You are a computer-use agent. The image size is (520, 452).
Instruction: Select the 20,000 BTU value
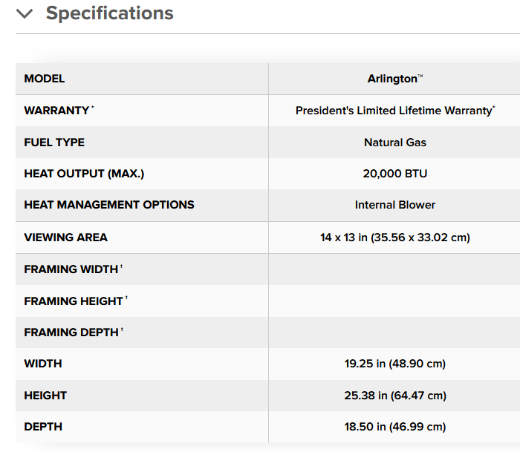click(395, 174)
